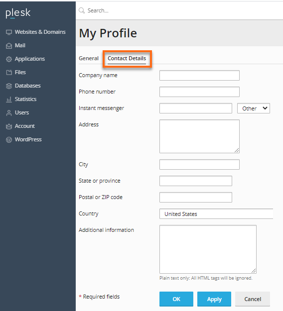This screenshot has height=311, width=283.
Task: Click the City input field
Action: pos(199,164)
